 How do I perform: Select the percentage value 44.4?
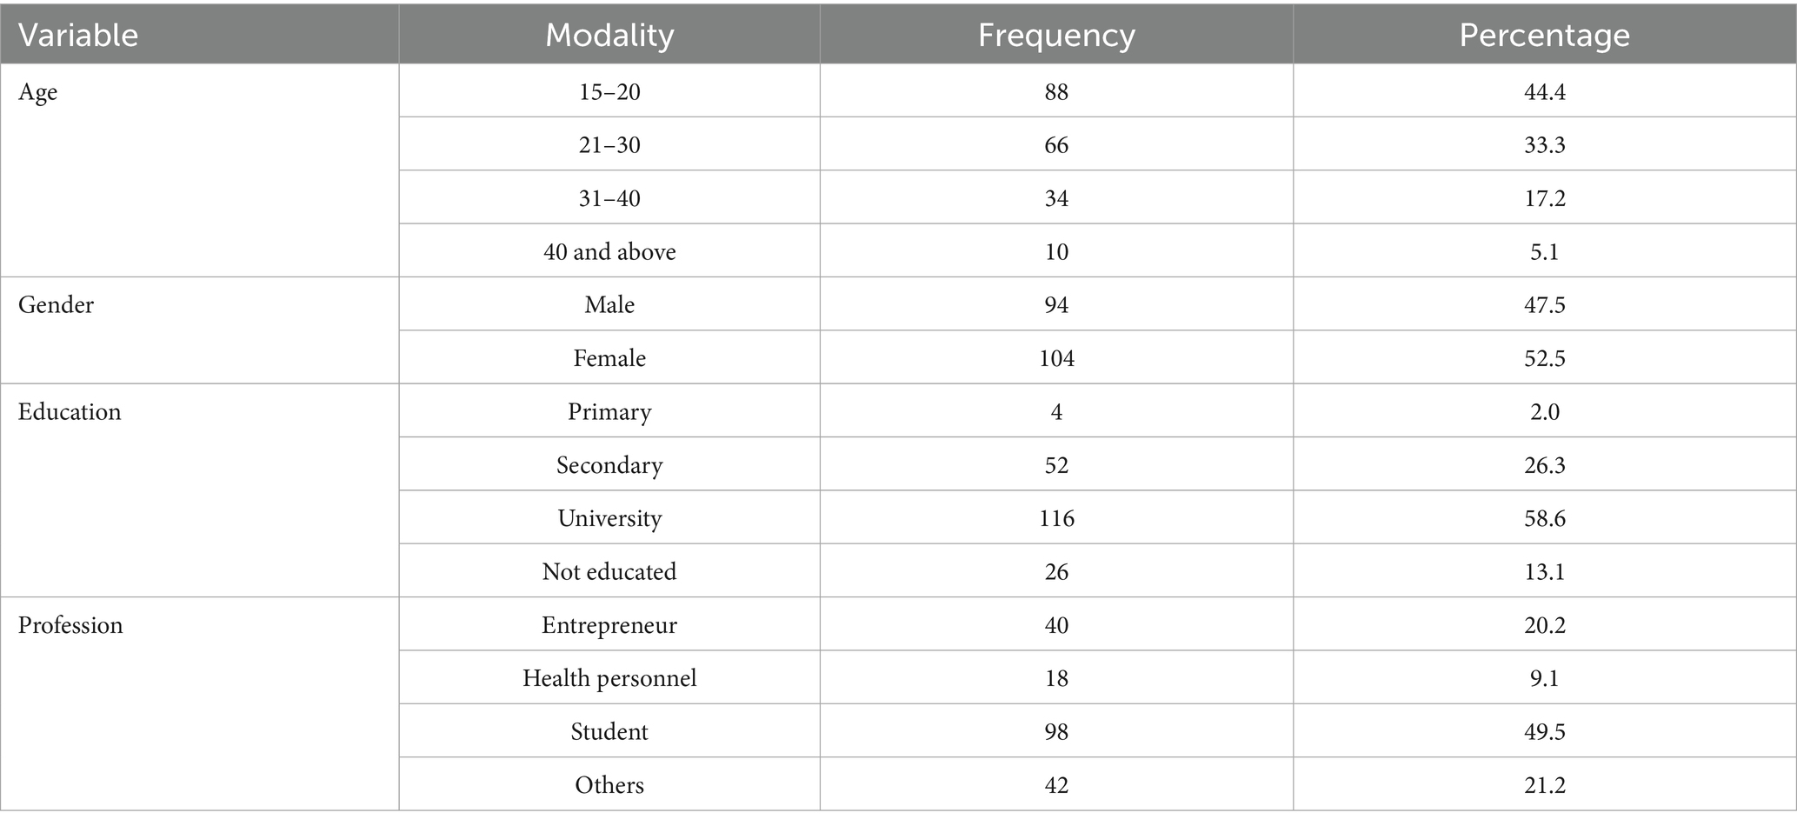(1544, 92)
